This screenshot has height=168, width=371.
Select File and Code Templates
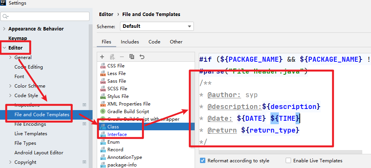[x=42, y=115]
